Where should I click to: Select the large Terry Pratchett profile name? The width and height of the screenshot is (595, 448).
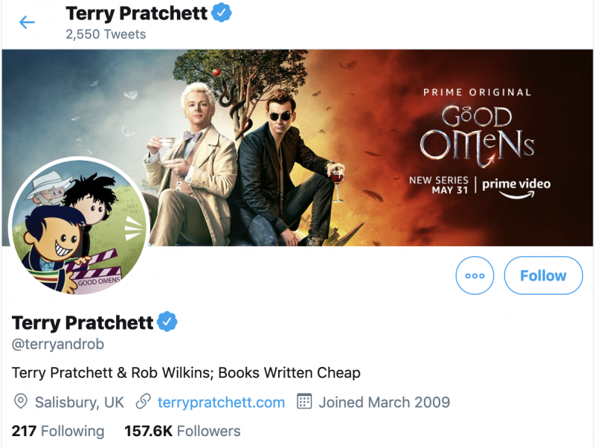click(x=82, y=322)
